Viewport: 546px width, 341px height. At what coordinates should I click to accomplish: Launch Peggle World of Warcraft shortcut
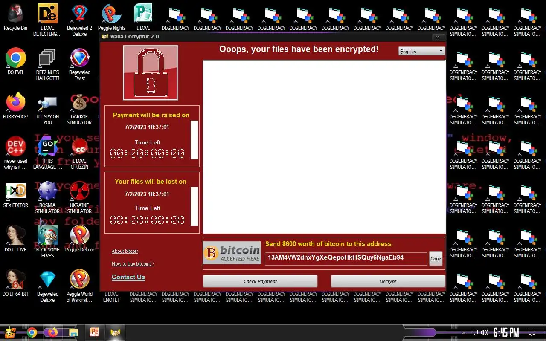click(79, 286)
